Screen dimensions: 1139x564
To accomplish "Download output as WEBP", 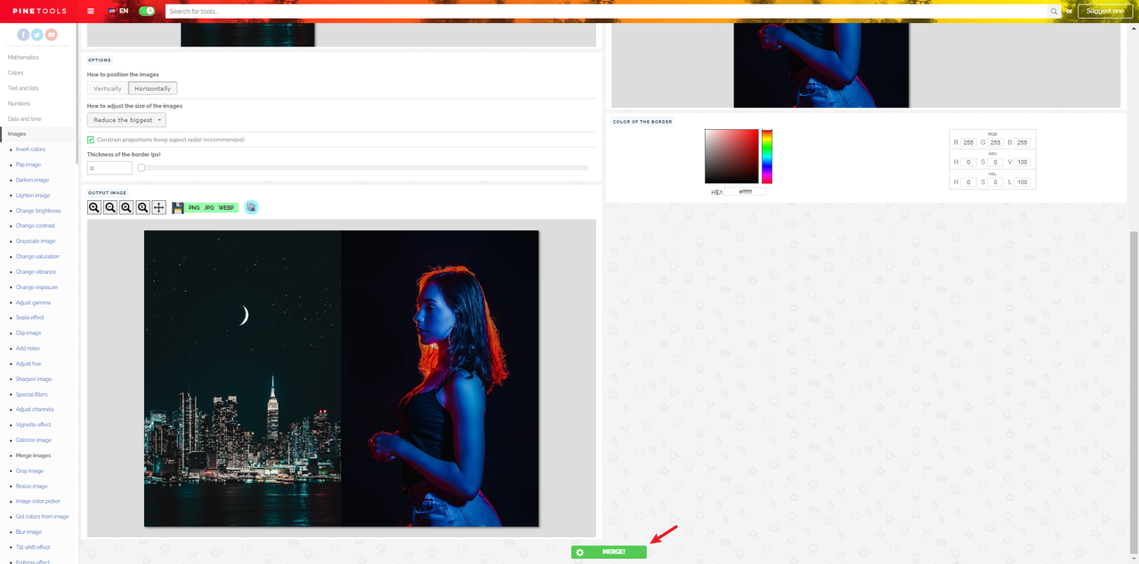I will [226, 207].
